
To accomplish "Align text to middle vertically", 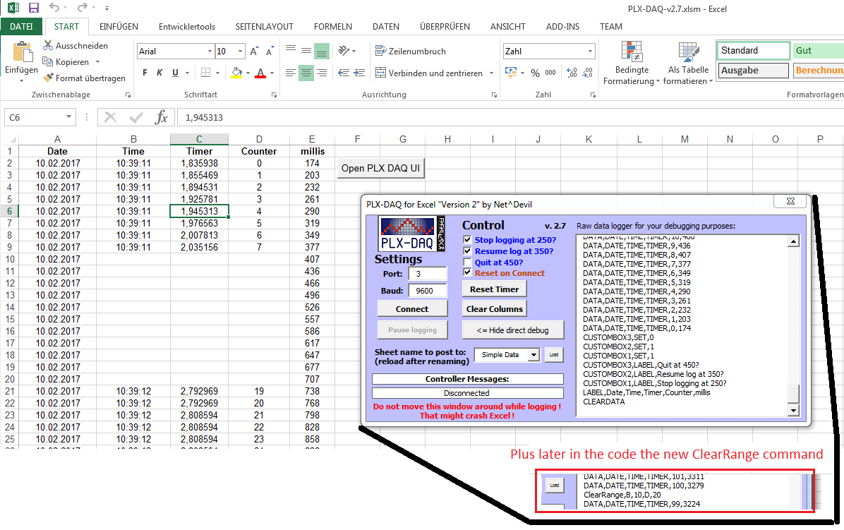I will (306, 51).
